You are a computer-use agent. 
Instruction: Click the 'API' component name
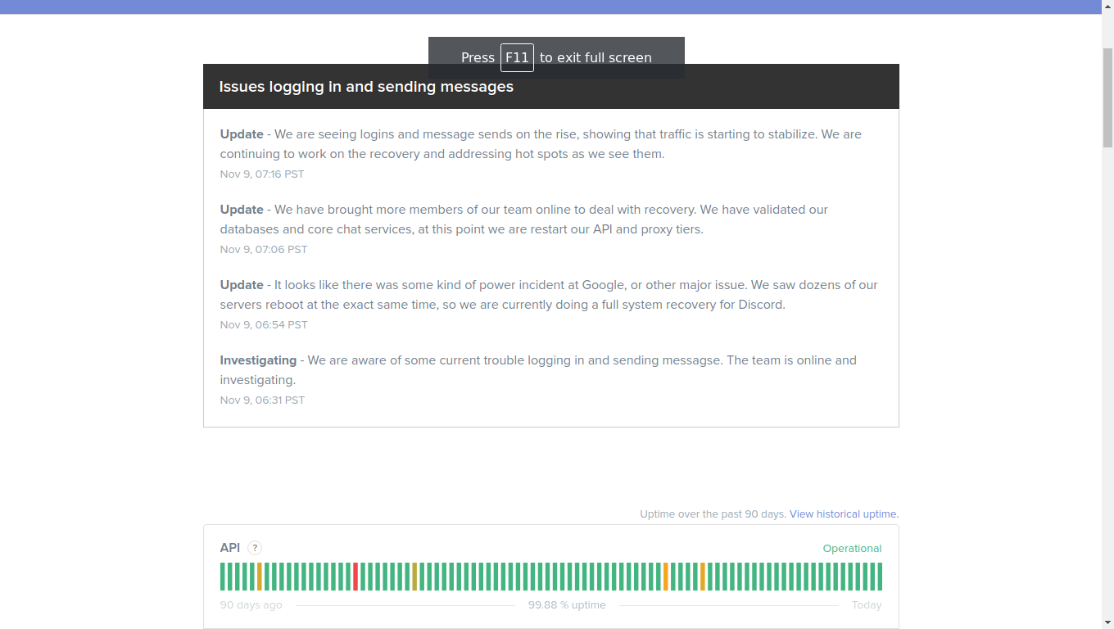click(x=230, y=548)
